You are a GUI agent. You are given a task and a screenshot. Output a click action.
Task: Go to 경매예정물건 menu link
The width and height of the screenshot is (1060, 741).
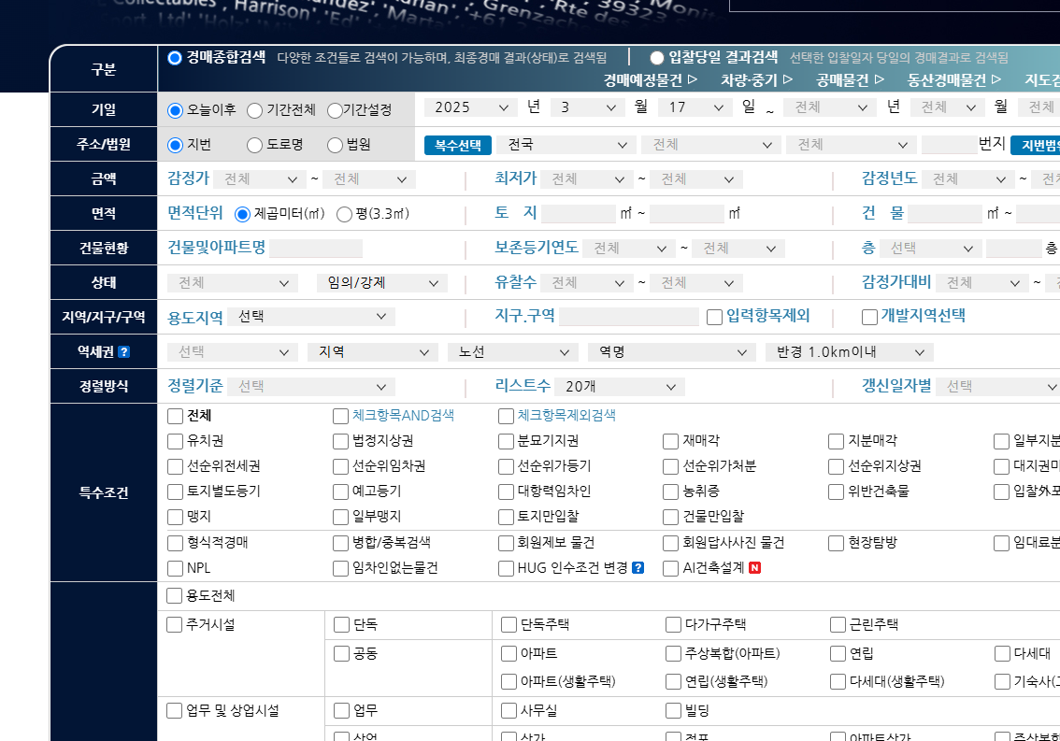point(650,80)
